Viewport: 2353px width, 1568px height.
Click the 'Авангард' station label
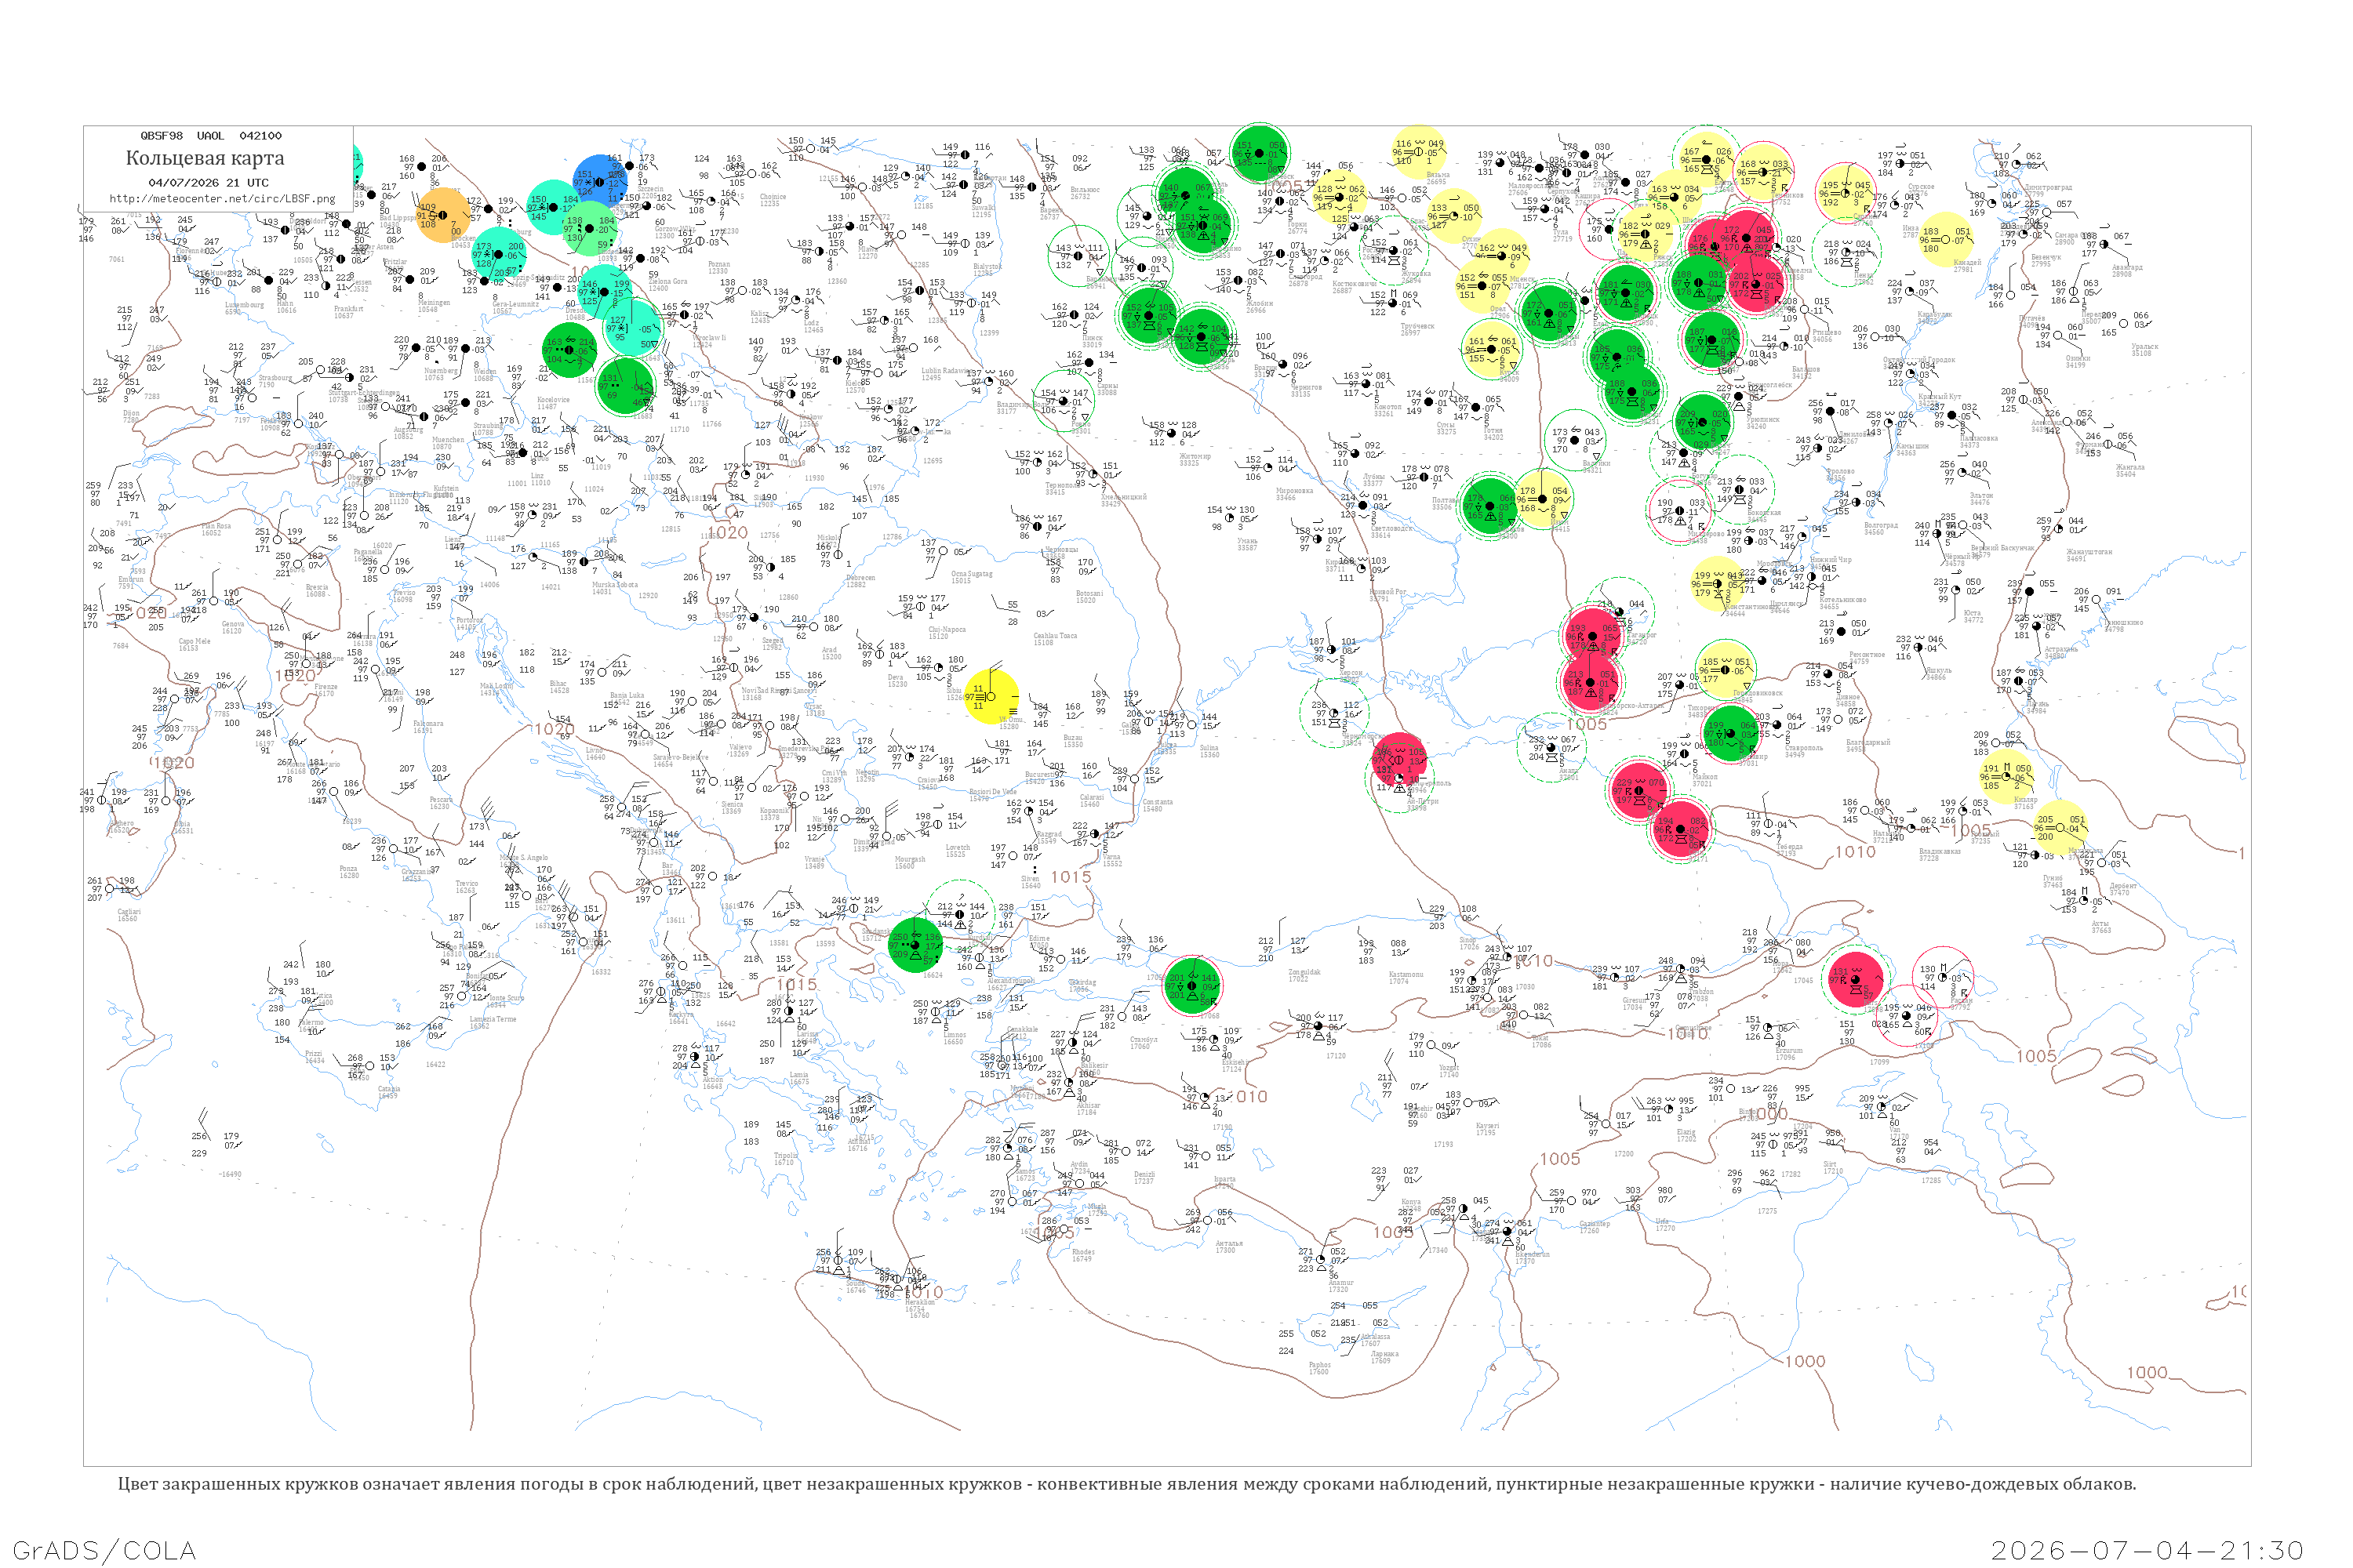pos(2127,268)
